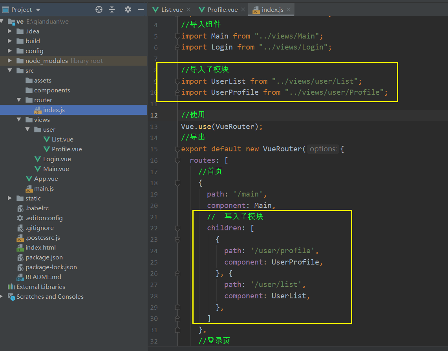
Task: Toggle code fold at line 15 export default
Action: (177, 149)
